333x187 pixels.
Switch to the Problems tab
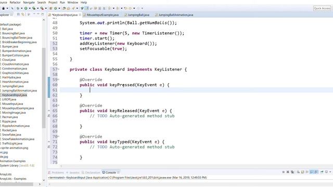56,172
